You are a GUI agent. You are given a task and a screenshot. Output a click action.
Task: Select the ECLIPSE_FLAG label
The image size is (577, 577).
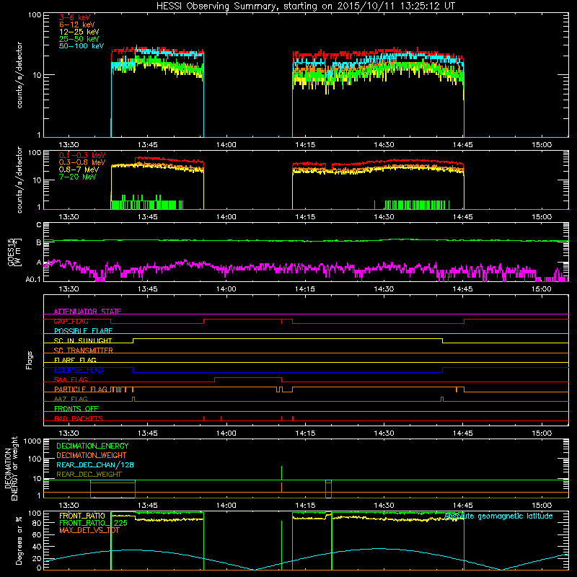pyautogui.click(x=79, y=370)
